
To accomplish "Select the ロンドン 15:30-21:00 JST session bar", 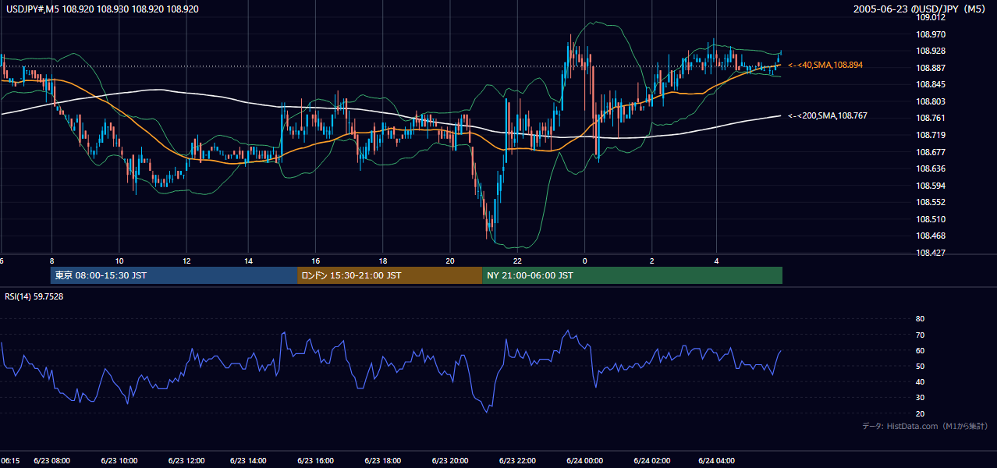I will pyautogui.click(x=389, y=275).
